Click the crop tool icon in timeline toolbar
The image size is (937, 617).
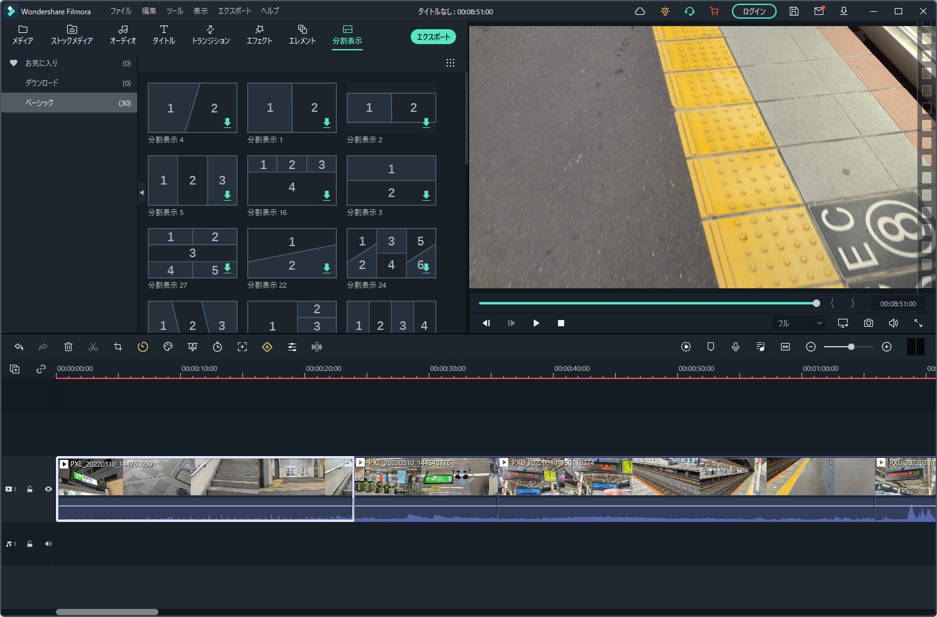coord(118,347)
